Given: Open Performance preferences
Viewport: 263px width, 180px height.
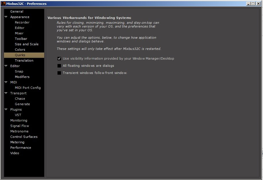Looking at the screenshot, I should pyautogui.click(x=21, y=148).
